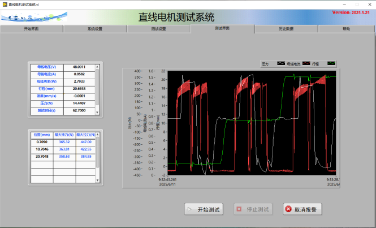
Task: Open the 开始界面 tab
Action: pos(32,28)
